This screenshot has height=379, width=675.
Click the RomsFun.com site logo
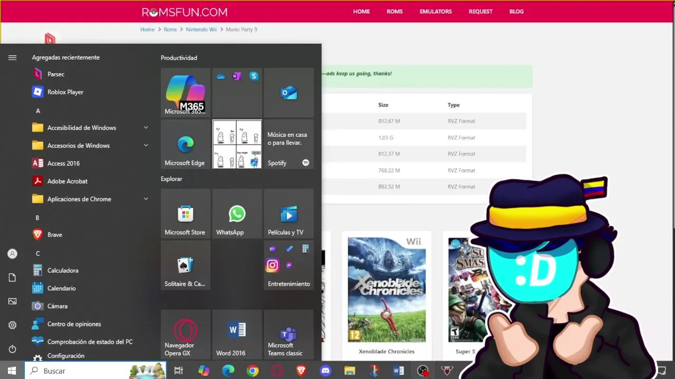point(185,12)
